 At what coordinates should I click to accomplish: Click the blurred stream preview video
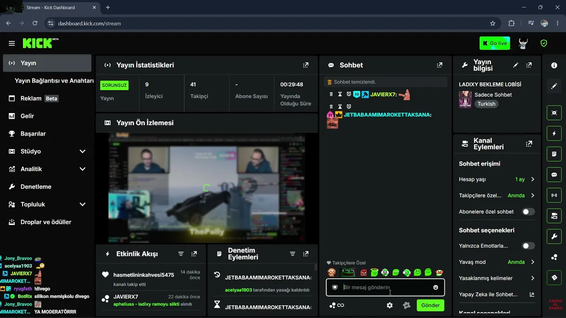click(x=207, y=188)
